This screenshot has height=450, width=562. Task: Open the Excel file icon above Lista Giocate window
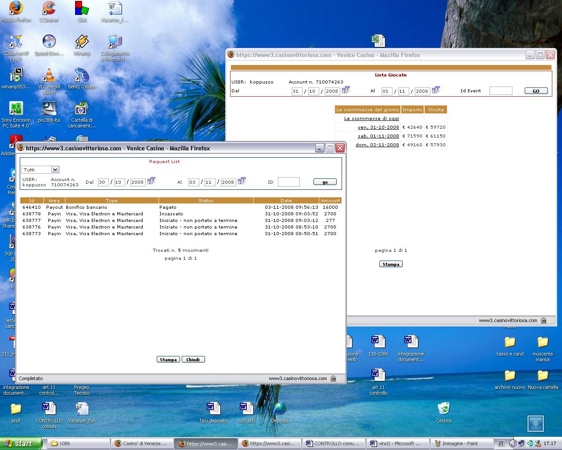click(378, 41)
